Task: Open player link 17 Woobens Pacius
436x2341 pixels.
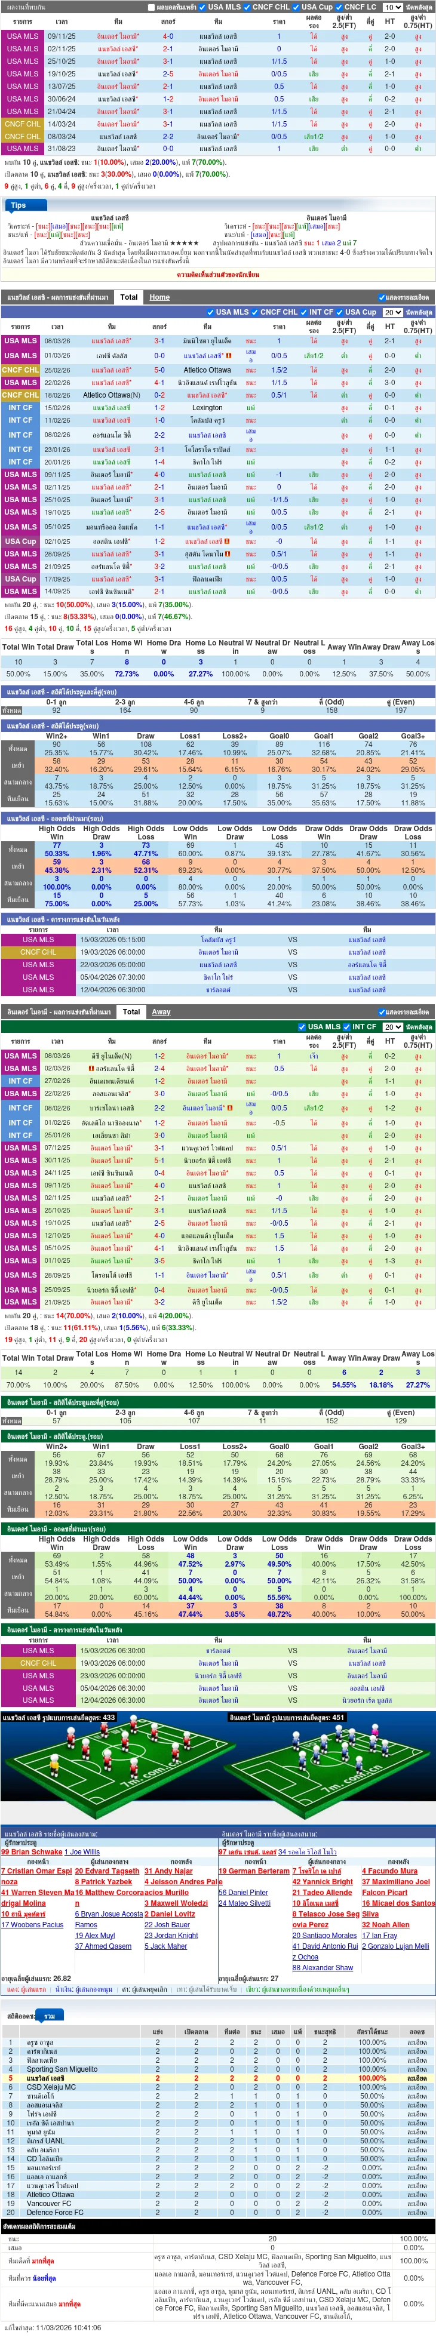Action: pyautogui.click(x=32, y=1925)
